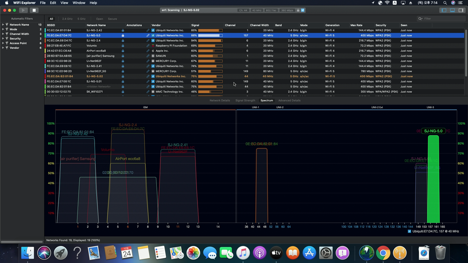Screen dimensions: 468x263
Task: Click the Apple vendor icon in AirPort row
Action: (153, 51)
